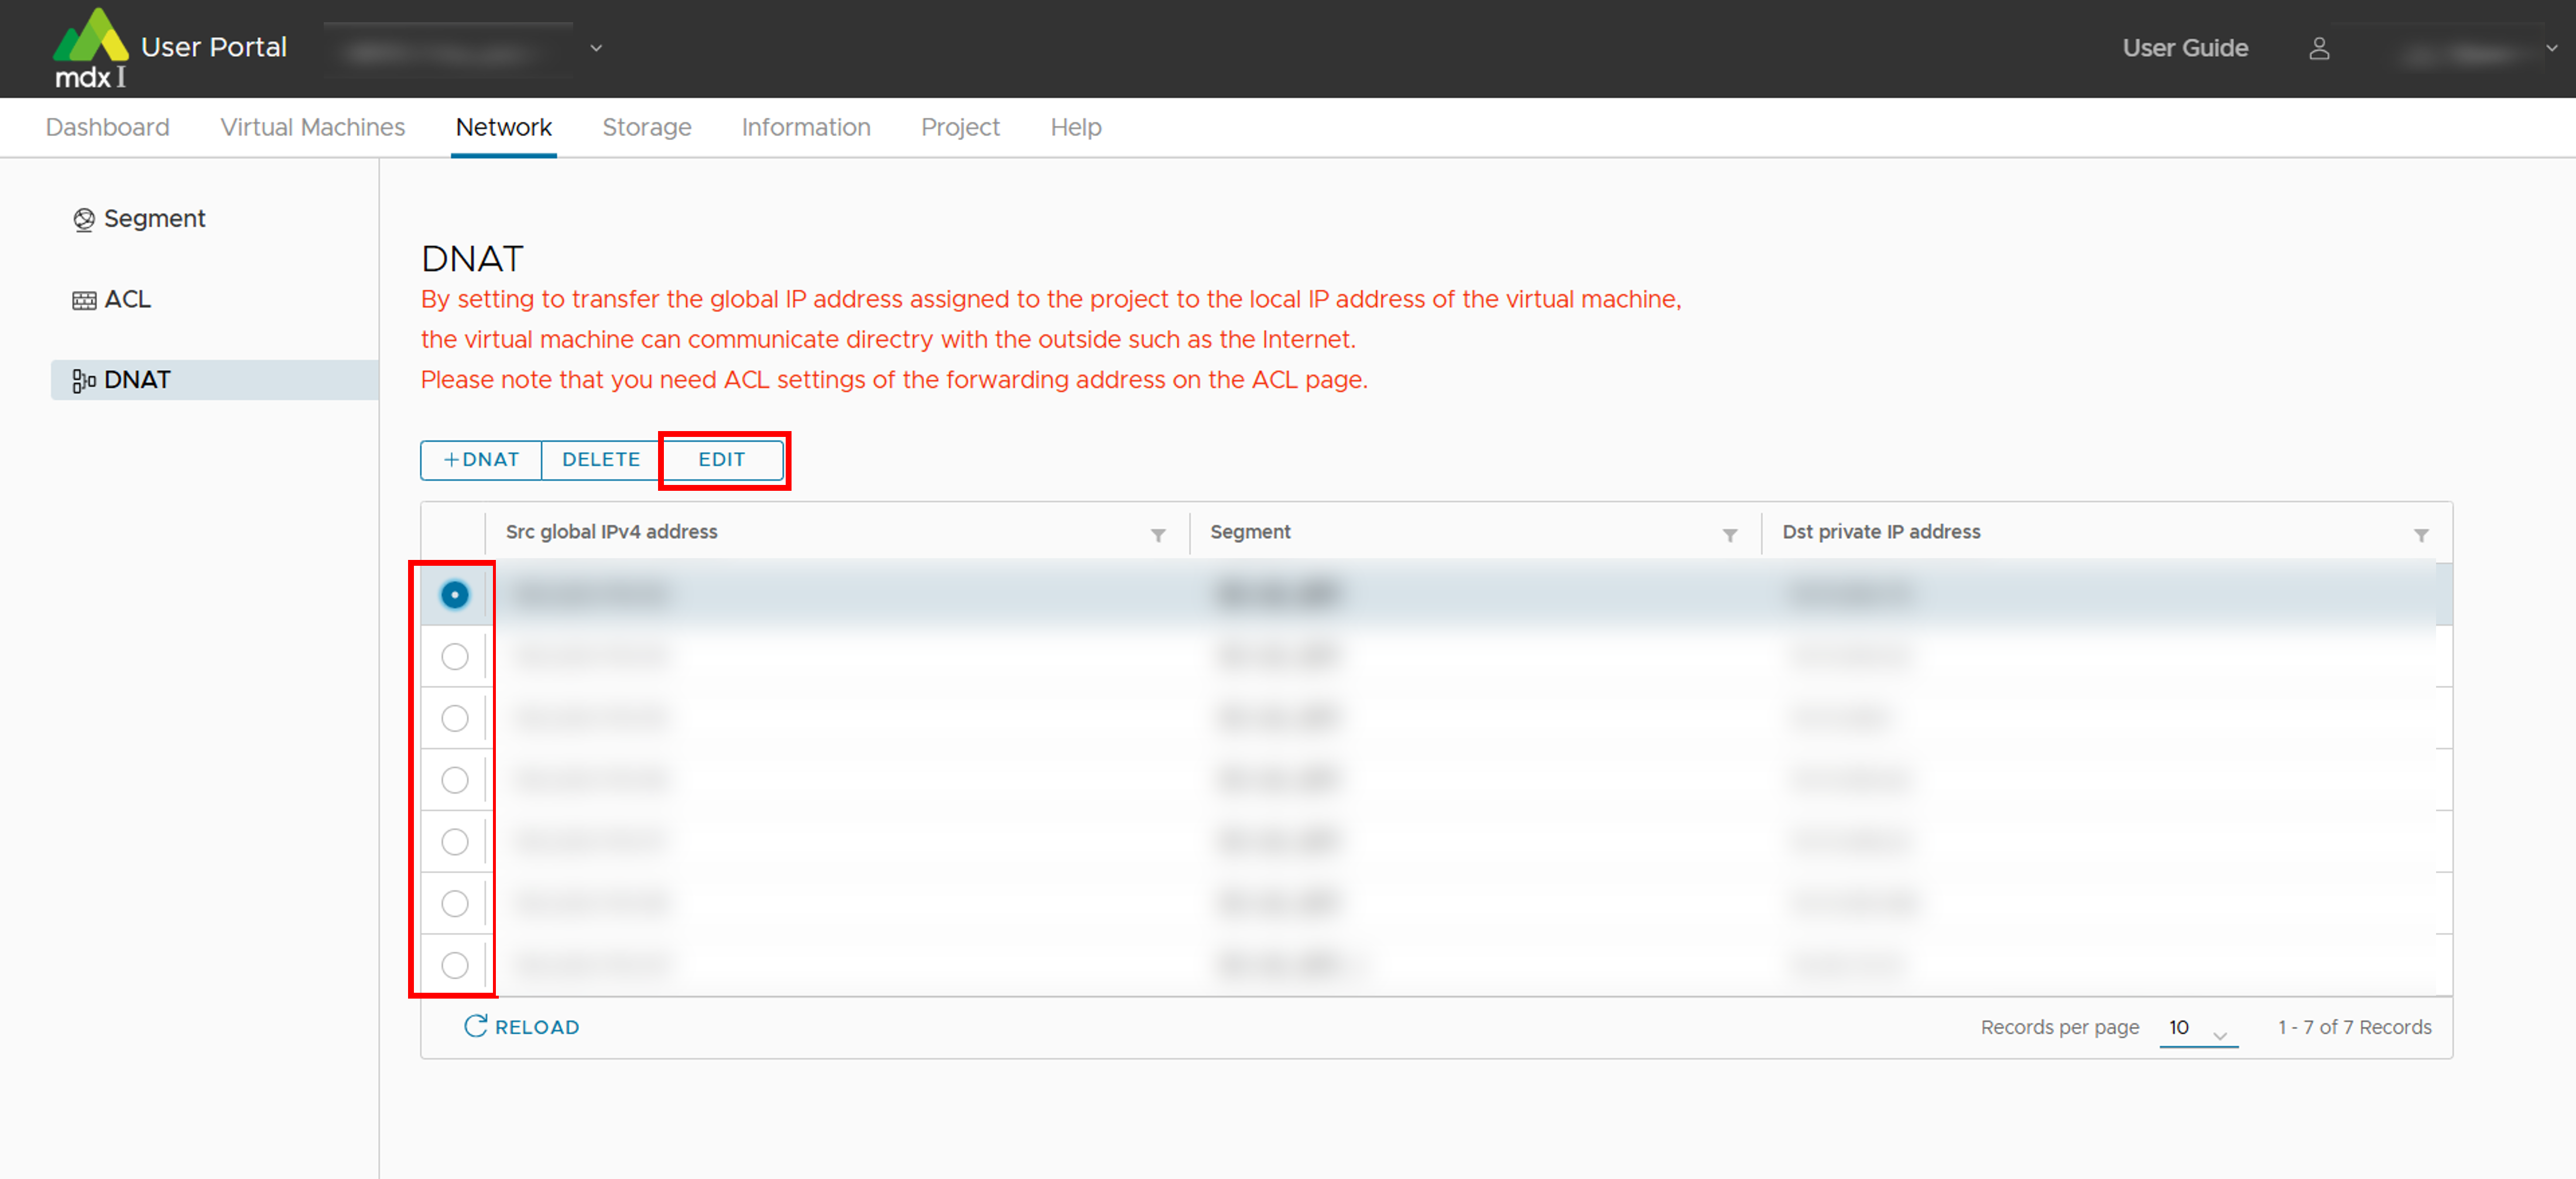Screen dimensions: 2576x1179
Task: Select the fourth DNAT row radio button
Action: coord(455,780)
